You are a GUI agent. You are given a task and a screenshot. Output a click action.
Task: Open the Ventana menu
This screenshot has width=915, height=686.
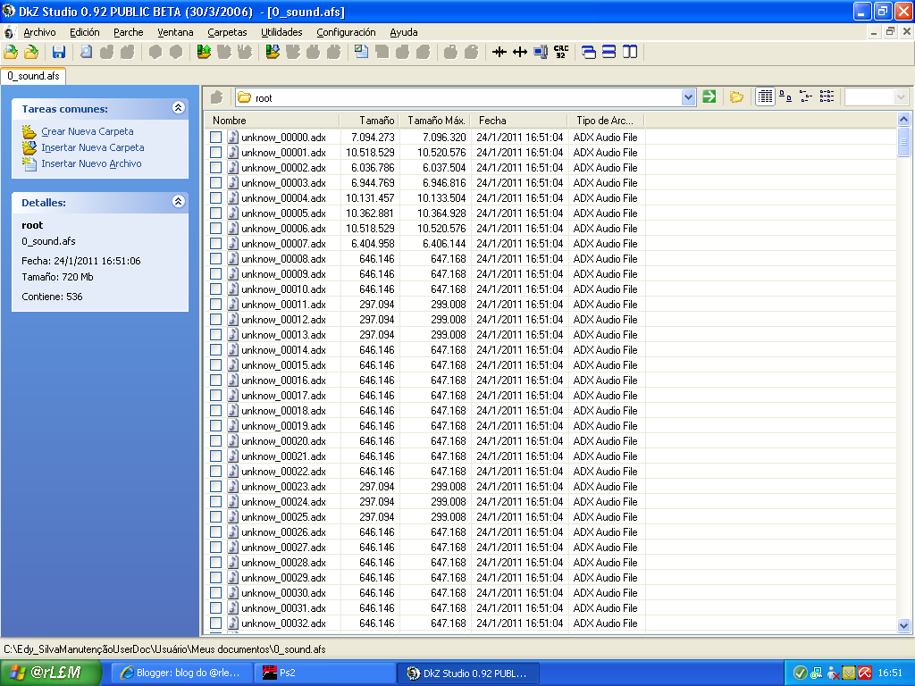175,32
